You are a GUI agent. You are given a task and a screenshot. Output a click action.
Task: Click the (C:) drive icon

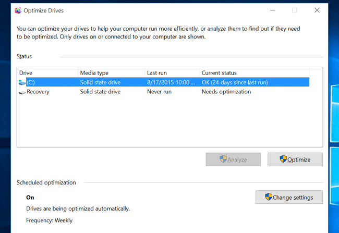pyautogui.click(x=22, y=82)
